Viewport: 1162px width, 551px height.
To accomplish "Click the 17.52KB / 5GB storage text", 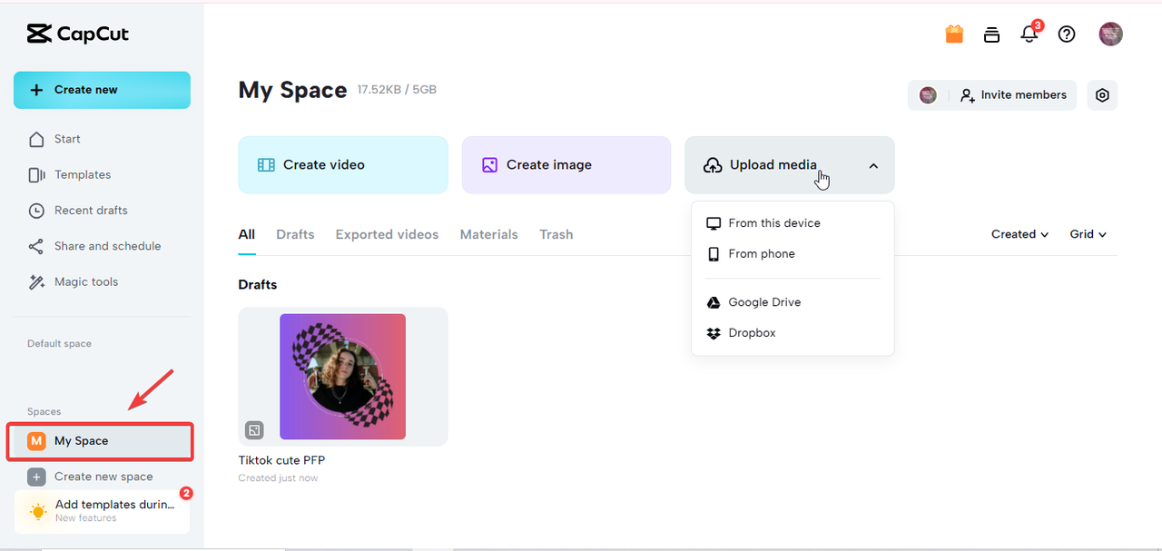I will tap(397, 90).
